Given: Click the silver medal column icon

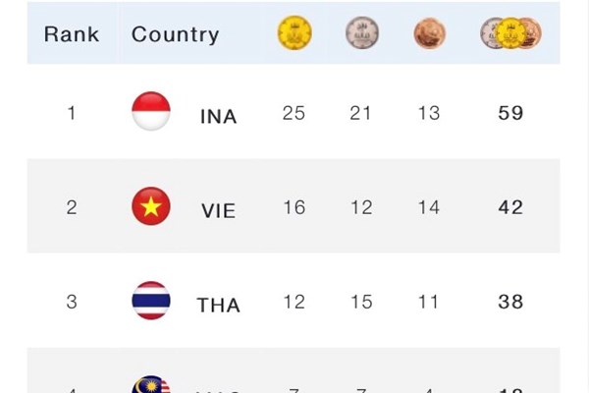Looking at the screenshot, I should coord(361,33).
